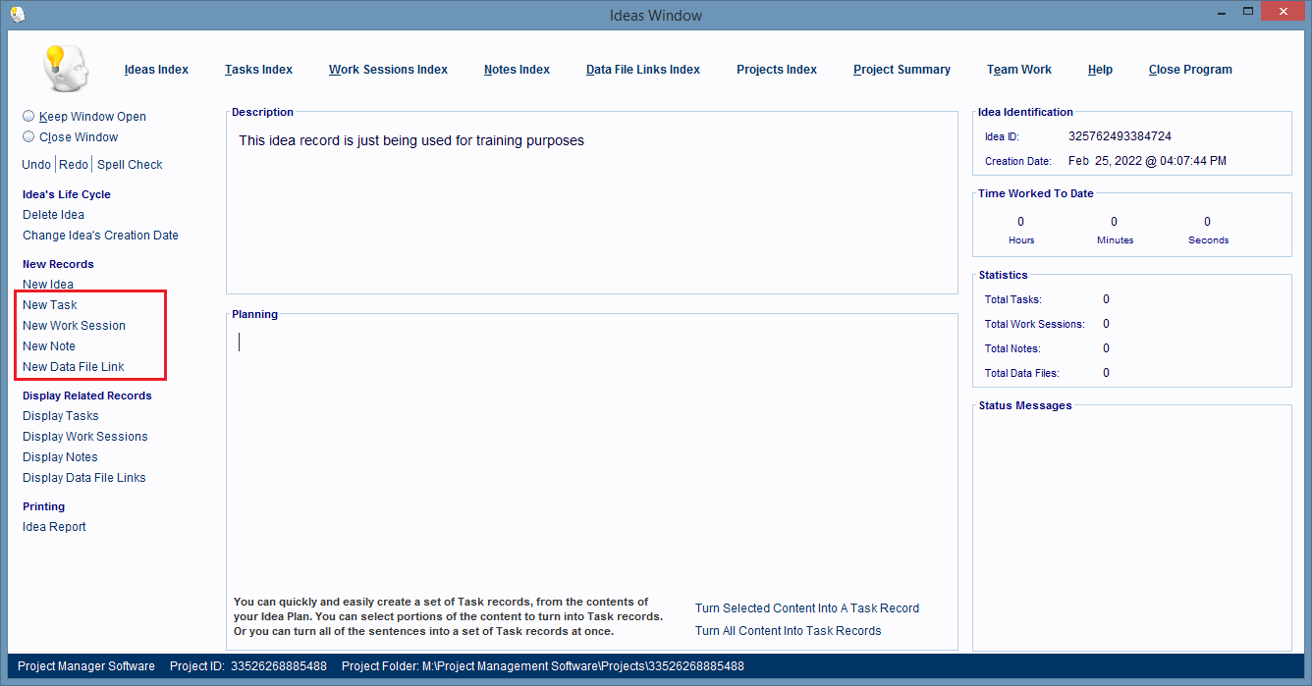Screen dimensions: 1312x686
Task: Click the Total Tasks statistic label
Action: 1012,299
